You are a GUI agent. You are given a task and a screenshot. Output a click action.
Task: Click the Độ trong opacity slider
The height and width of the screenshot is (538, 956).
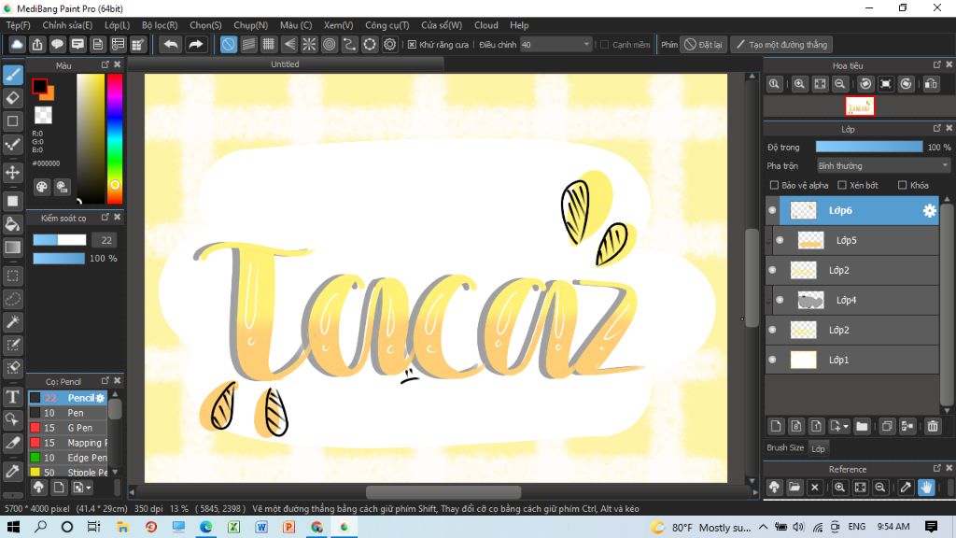[869, 147]
